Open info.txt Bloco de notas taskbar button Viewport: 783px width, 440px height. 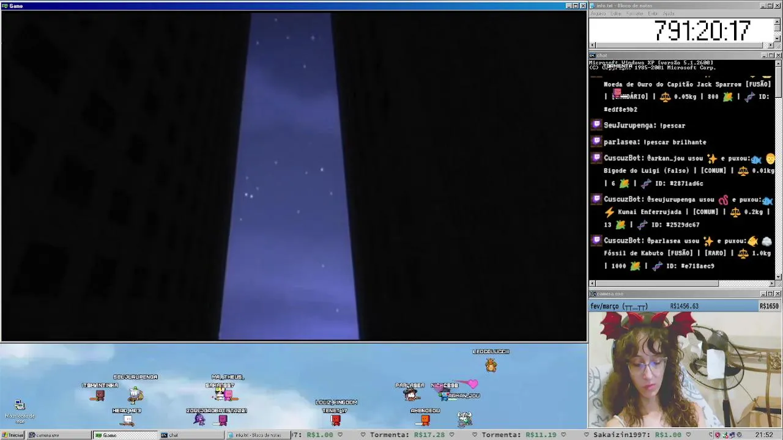pyautogui.click(x=258, y=435)
